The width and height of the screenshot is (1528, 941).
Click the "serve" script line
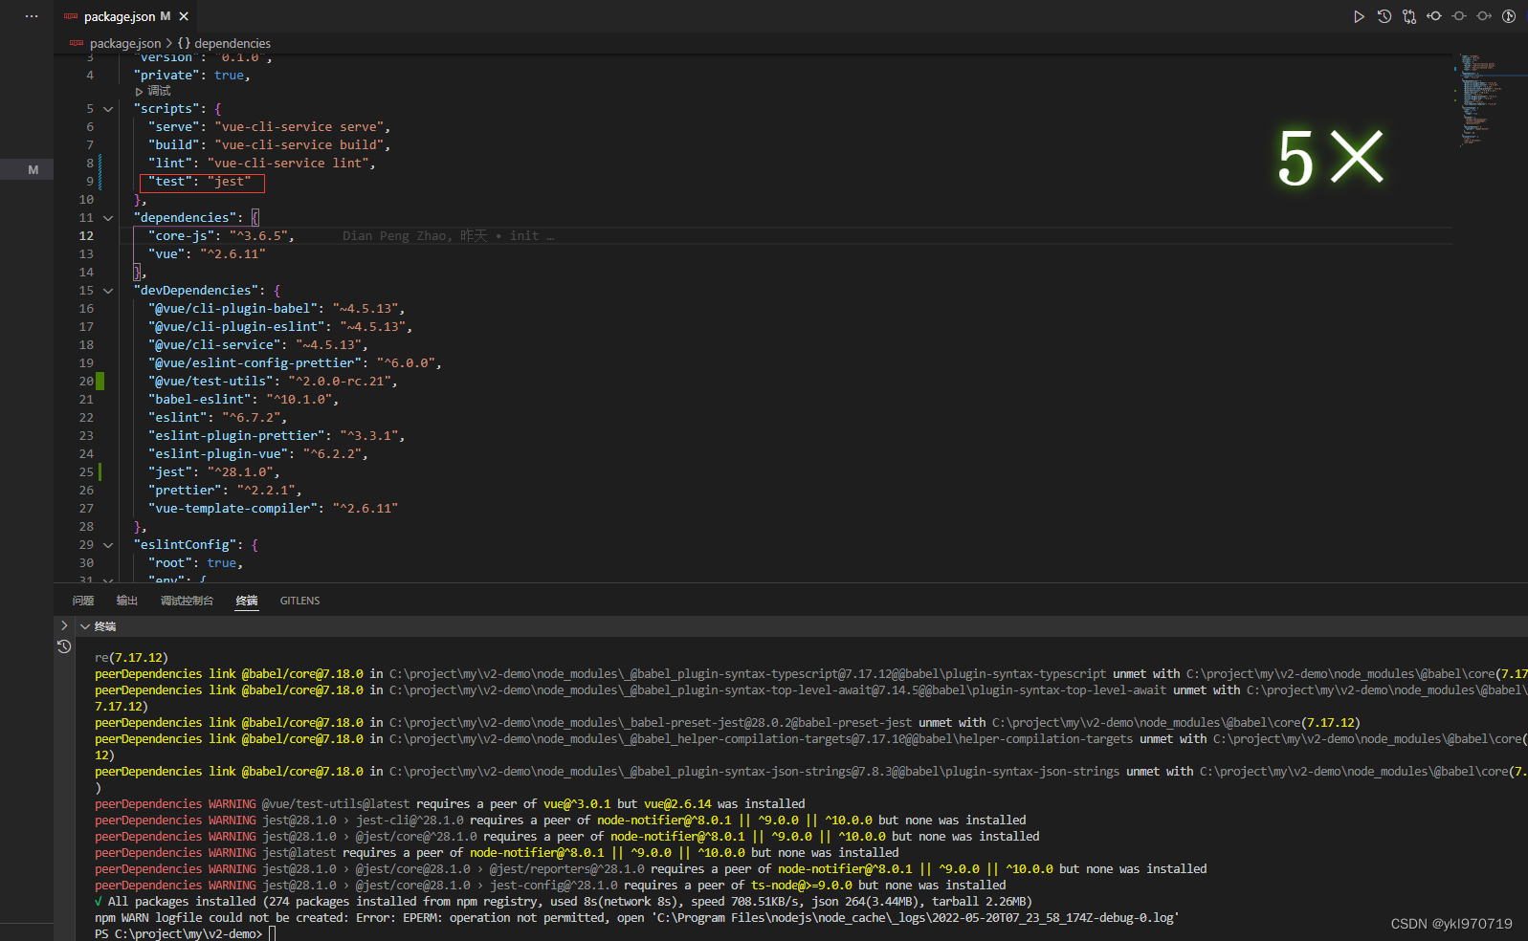click(x=270, y=127)
